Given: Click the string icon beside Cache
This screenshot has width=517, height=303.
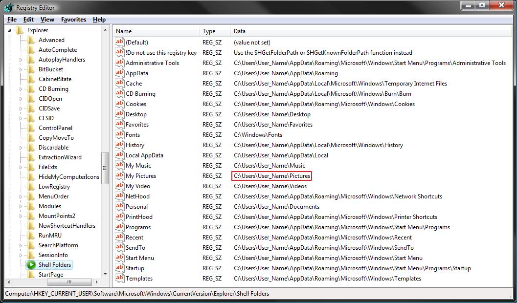Looking at the screenshot, I should coord(119,83).
